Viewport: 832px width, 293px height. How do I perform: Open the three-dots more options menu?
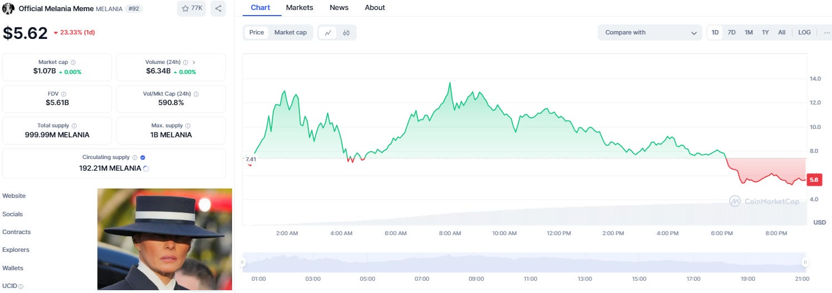pos(826,32)
